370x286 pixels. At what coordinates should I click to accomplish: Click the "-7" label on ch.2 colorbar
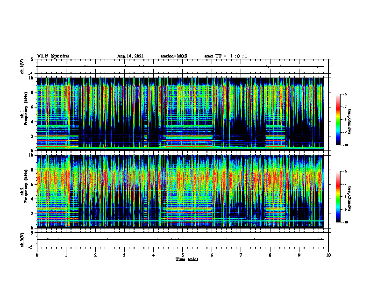tap(345, 184)
